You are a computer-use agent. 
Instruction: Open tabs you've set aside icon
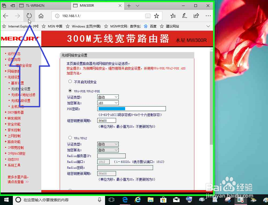point(4,6)
